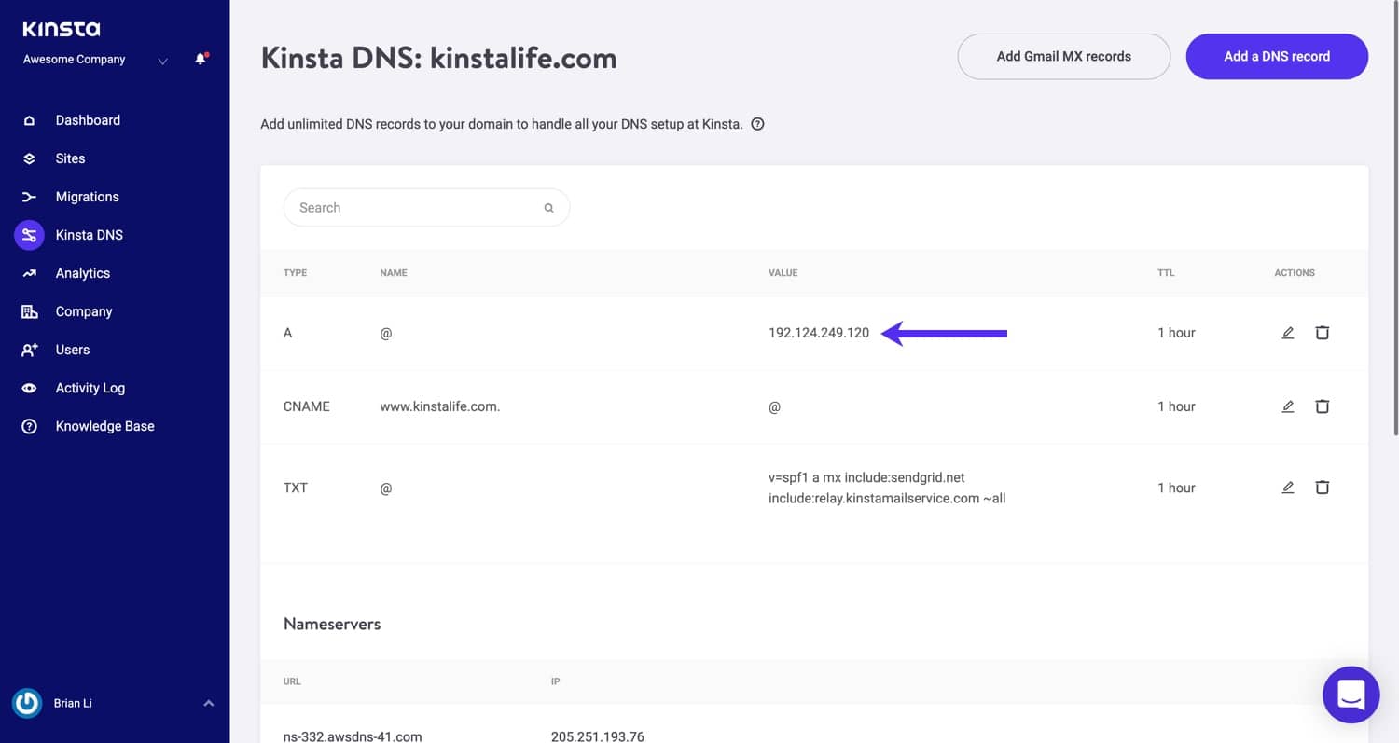The width and height of the screenshot is (1399, 743).
Task: Open Analytics from sidebar
Action: coord(82,273)
